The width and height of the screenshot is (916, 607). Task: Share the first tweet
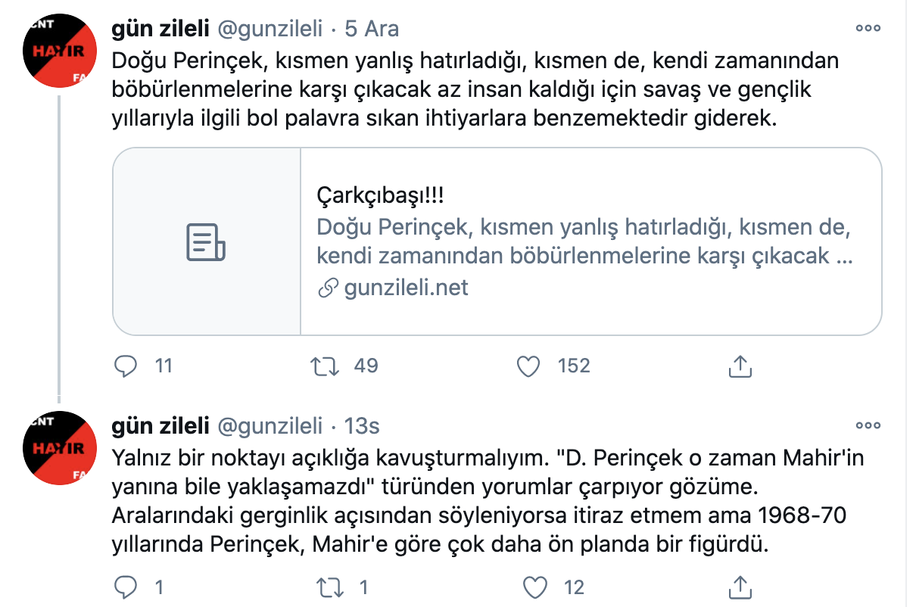click(740, 366)
